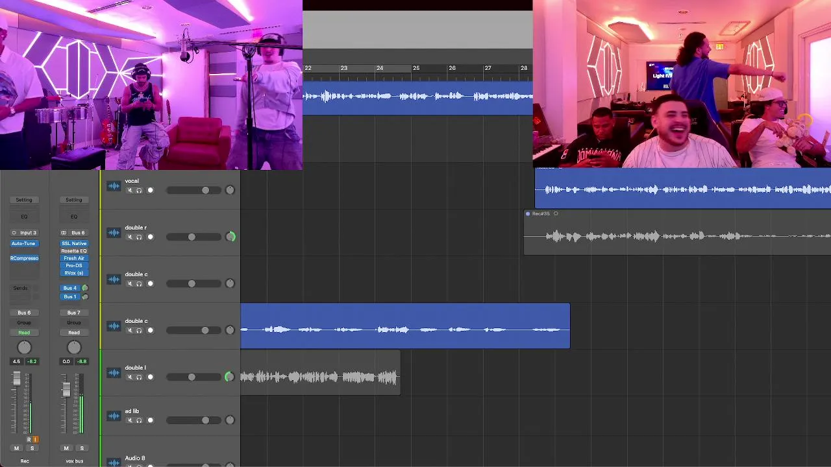Viewport: 831px width, 467px height.
Task: Record-enable the double l track
Action: 151,377
